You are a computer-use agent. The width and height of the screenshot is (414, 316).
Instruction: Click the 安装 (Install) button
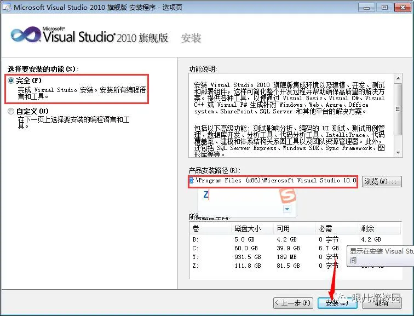(337, 303)
